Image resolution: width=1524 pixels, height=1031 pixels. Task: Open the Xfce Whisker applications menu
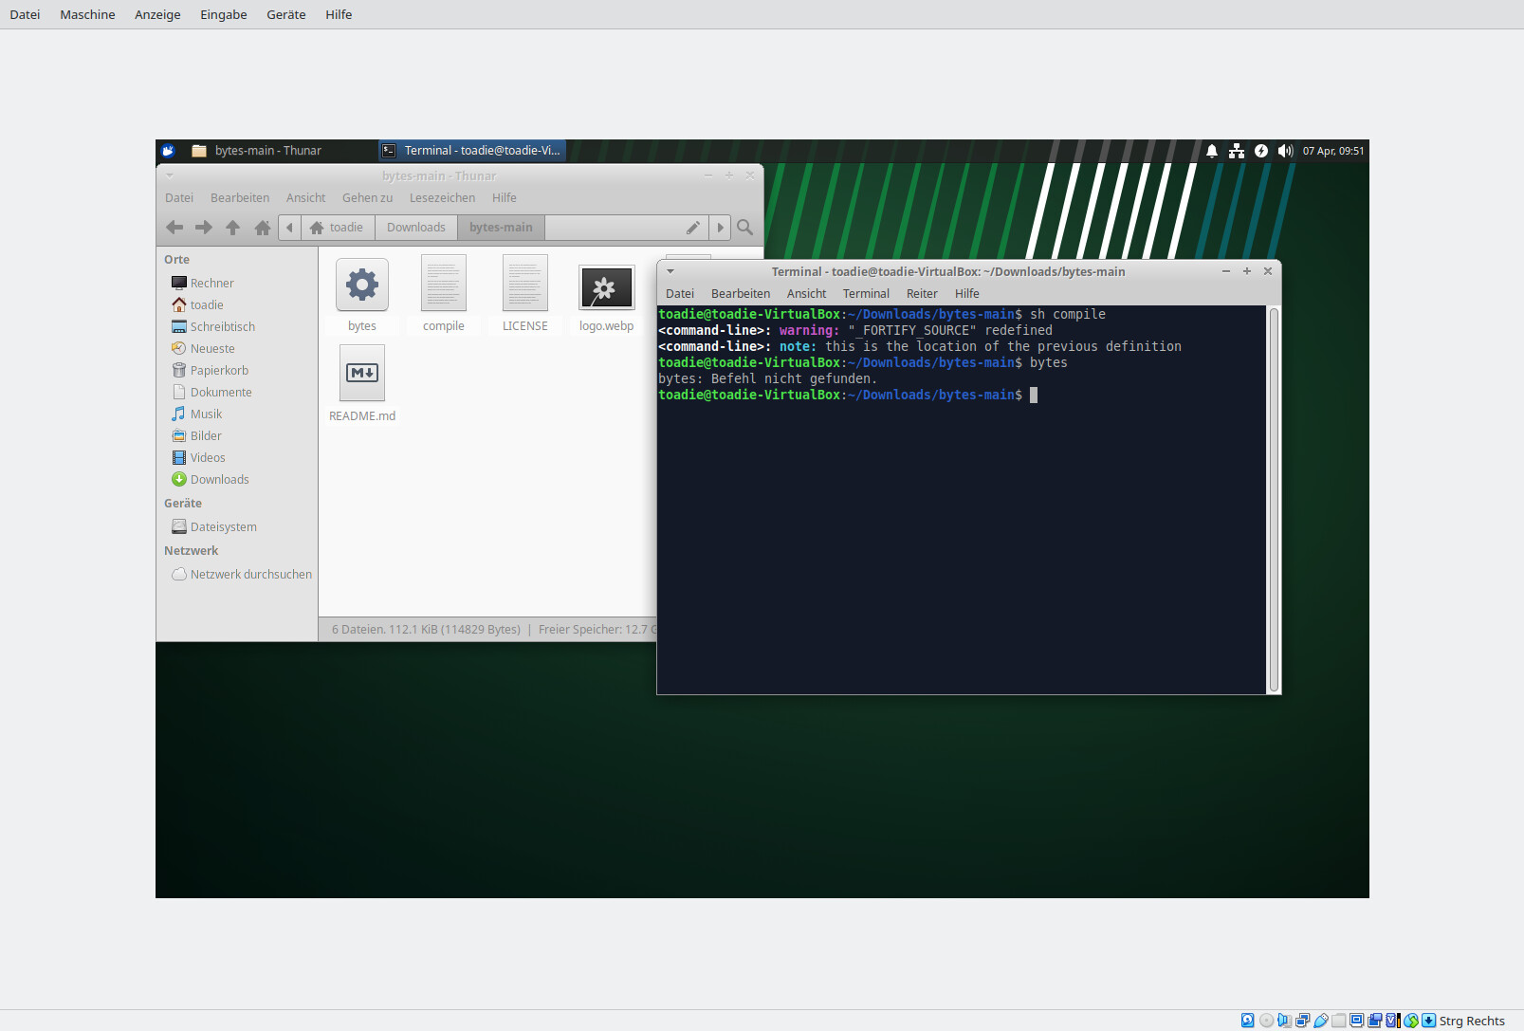pyautogui.click(x=168, y=151)
